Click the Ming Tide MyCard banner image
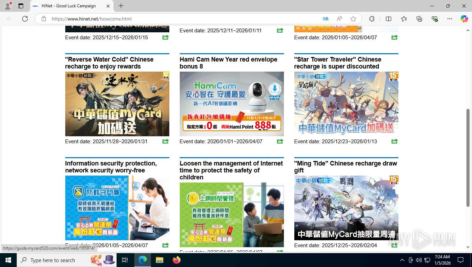Viewport: 472px width, 267px height. click(x=346, y=208)
